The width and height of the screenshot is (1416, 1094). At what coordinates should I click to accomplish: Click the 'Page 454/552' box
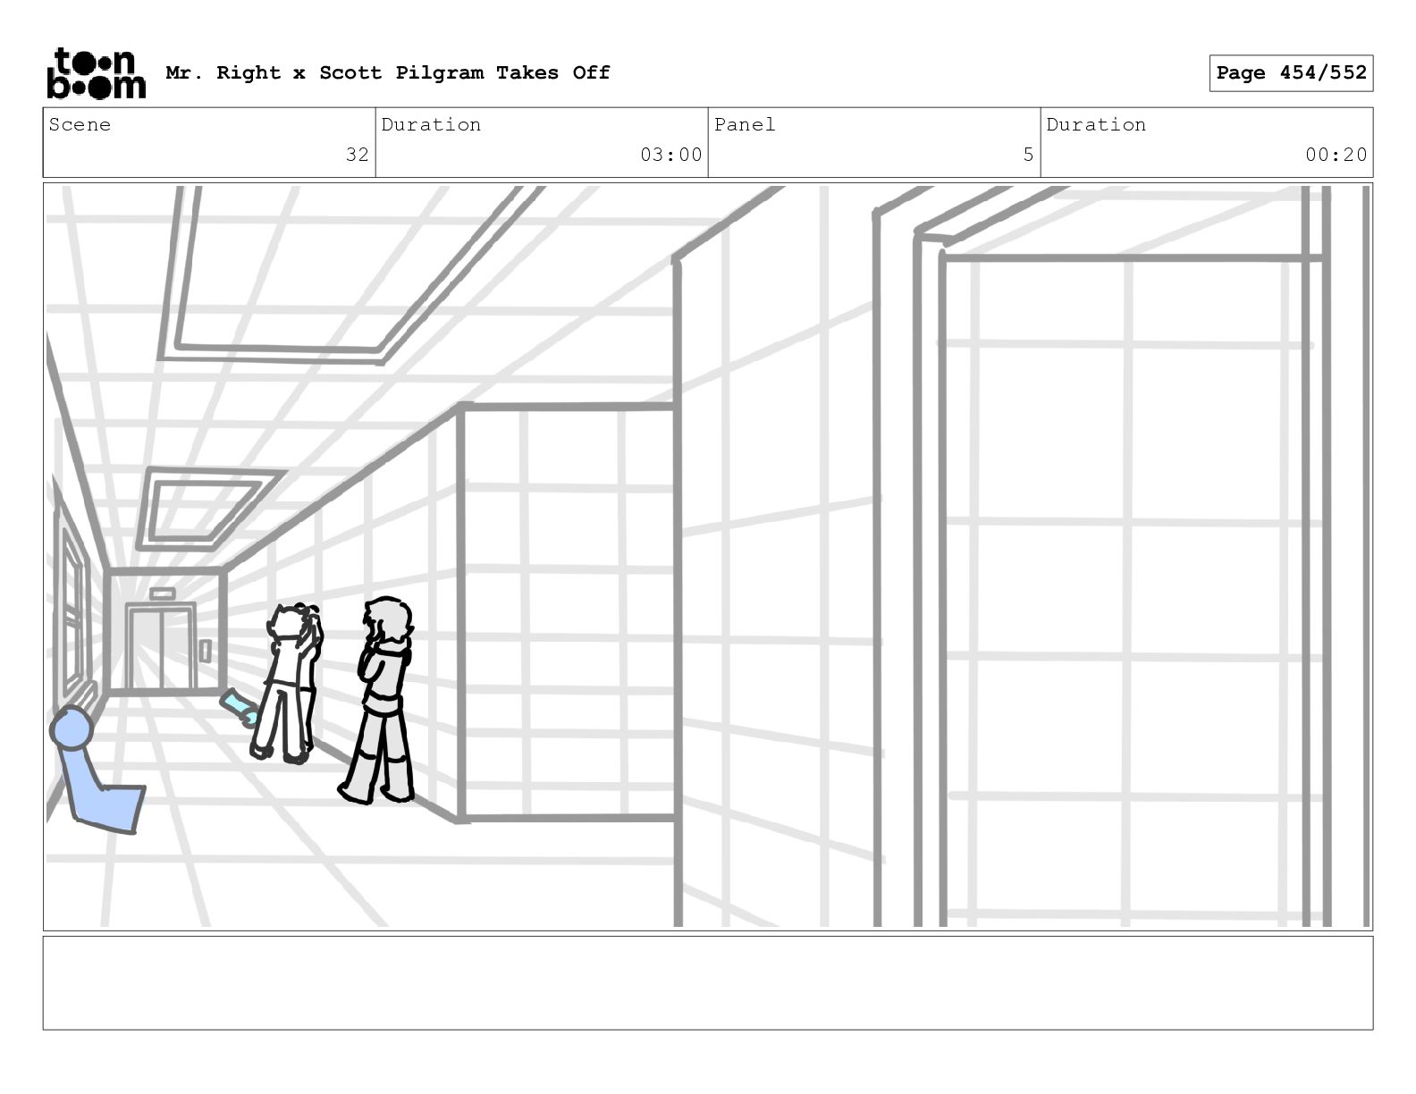pos(1291,73)
